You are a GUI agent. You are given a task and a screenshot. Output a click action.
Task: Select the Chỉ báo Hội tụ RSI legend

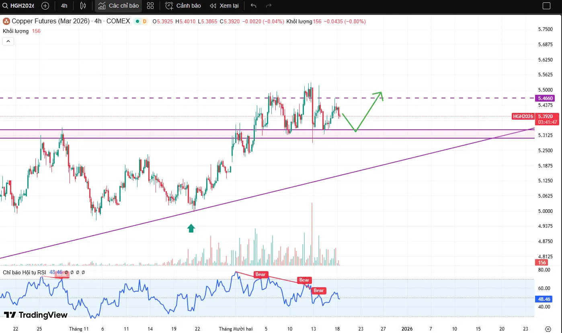[25, 272]
